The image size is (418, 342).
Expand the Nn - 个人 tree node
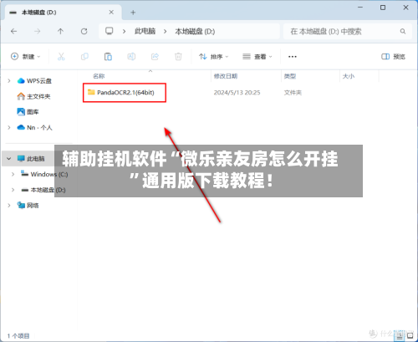pyautogui.click(x=9, y=127)
